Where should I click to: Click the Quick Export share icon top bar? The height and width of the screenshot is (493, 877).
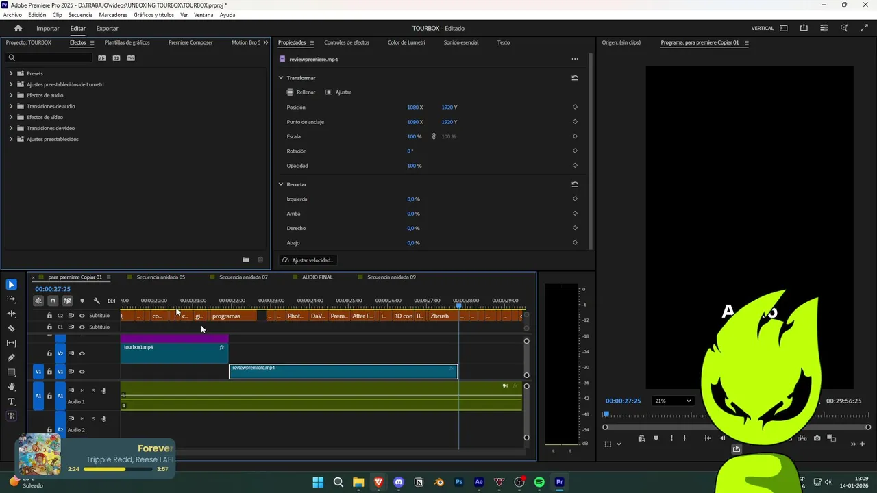click(804, 28)
